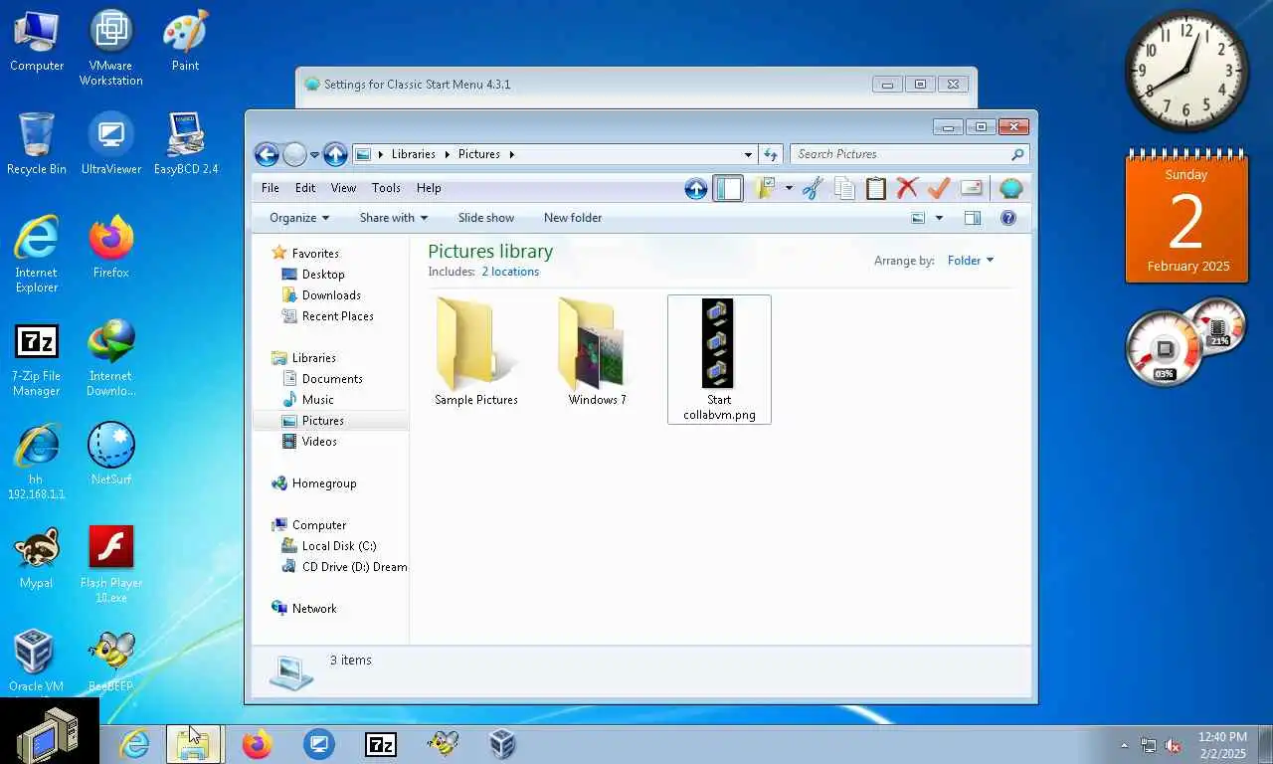Click the Up arrow beside the address bar
Screen dimensions: 1273x764
point(335,154)
